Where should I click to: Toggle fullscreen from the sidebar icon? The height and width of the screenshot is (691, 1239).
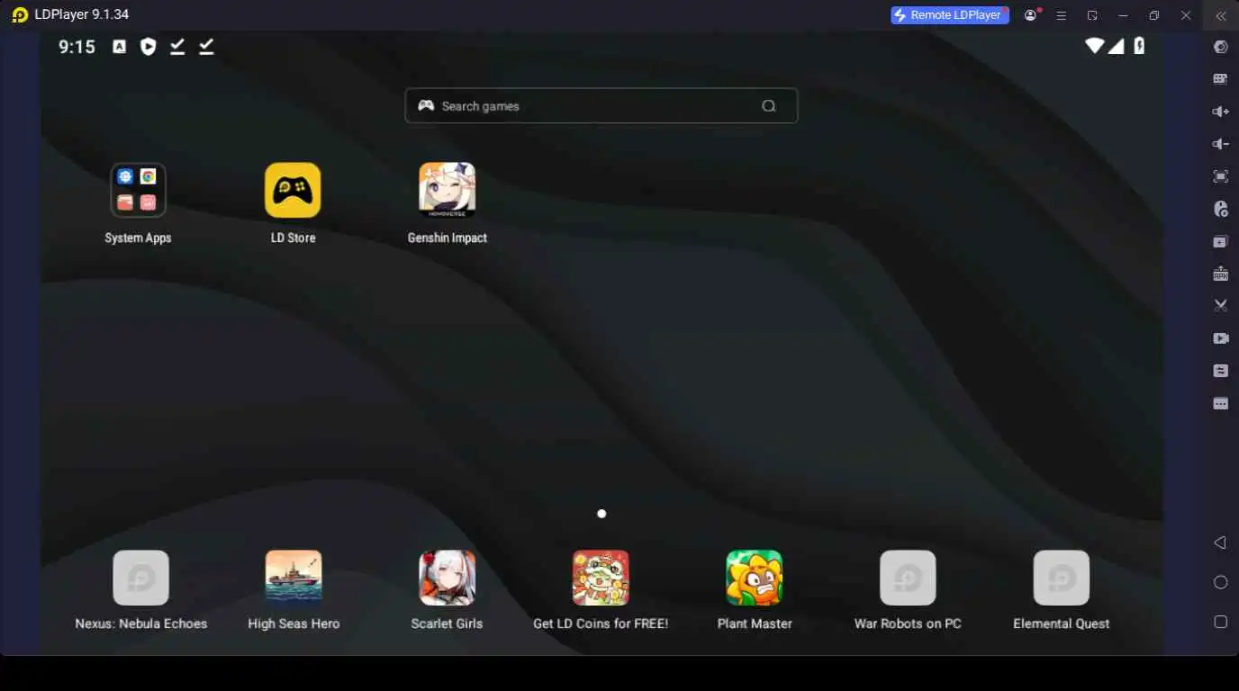[x=1221, y=176]
